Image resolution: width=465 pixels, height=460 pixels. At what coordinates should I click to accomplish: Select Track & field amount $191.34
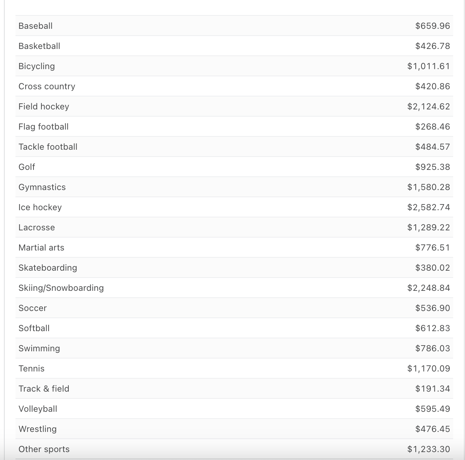click(433, 389)
